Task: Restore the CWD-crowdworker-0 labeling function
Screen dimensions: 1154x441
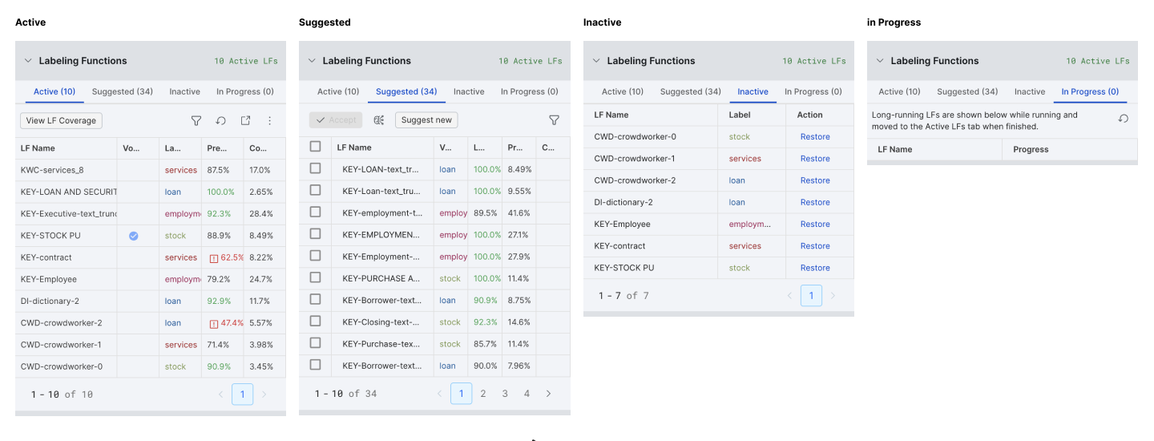Action: (815, 137)
